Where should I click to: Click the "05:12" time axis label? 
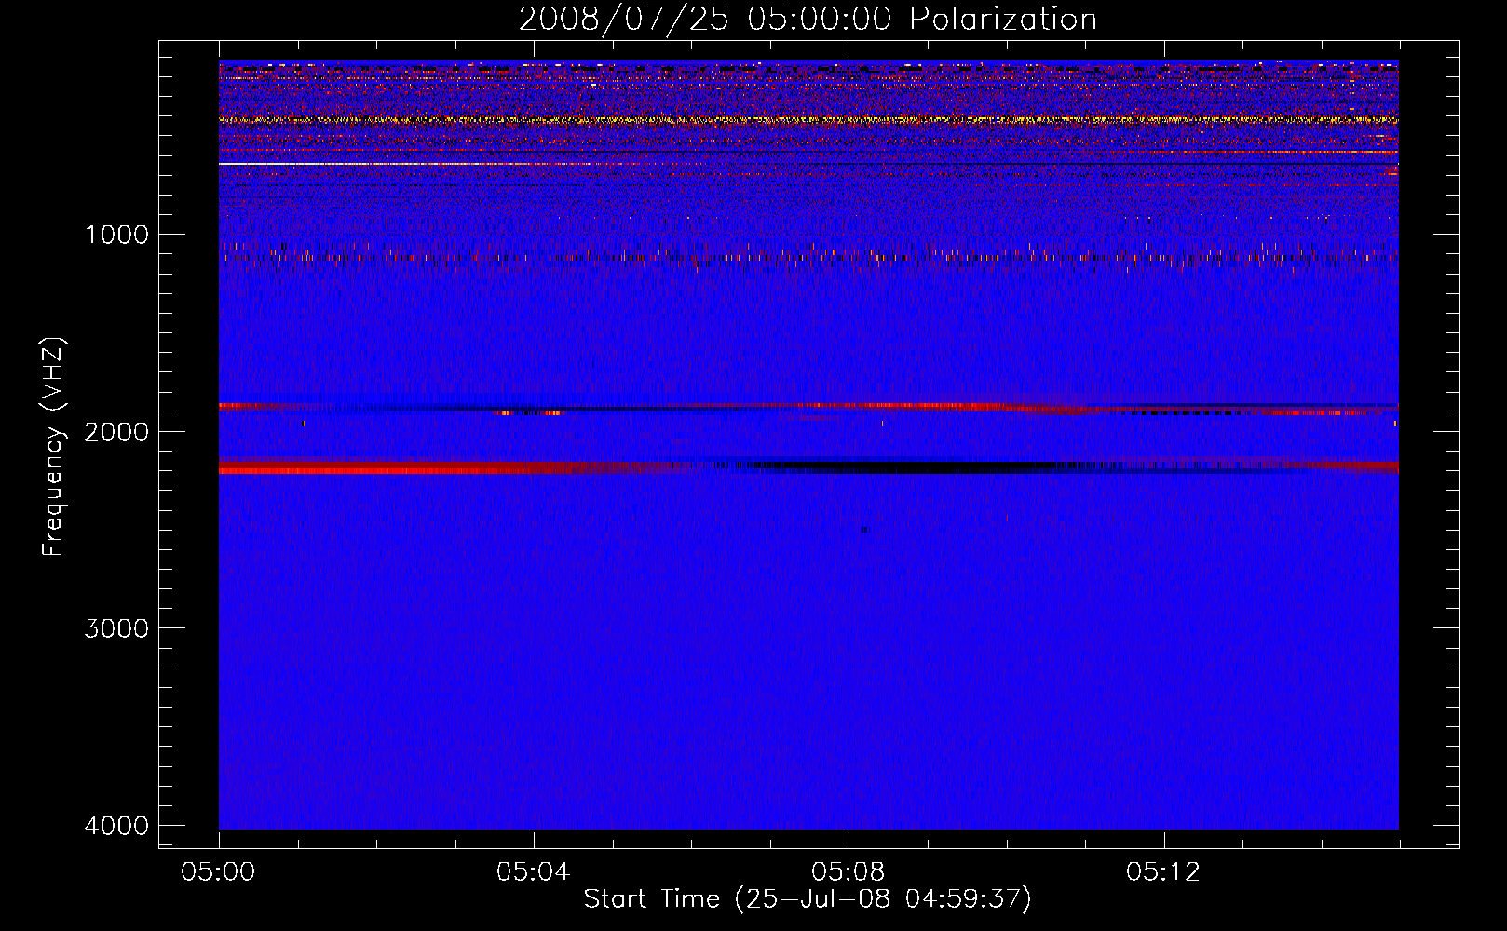point(1163,872)
